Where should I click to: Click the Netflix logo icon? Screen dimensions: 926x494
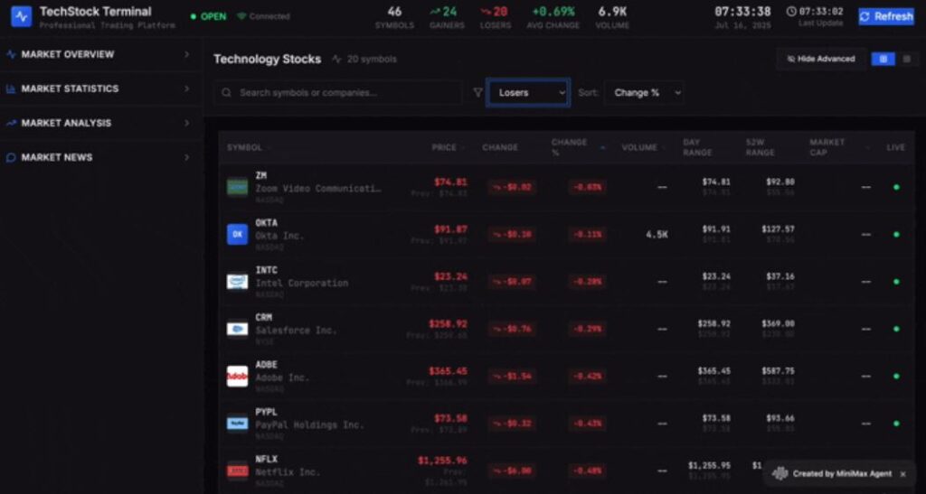coord(238,471)
